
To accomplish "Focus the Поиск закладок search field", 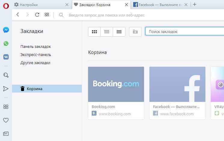I will tap(185, 31).
